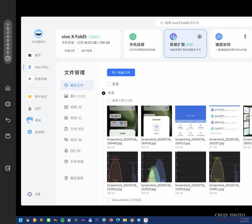
Task: Launch the terminal from the taskbar
Action: 76,220
